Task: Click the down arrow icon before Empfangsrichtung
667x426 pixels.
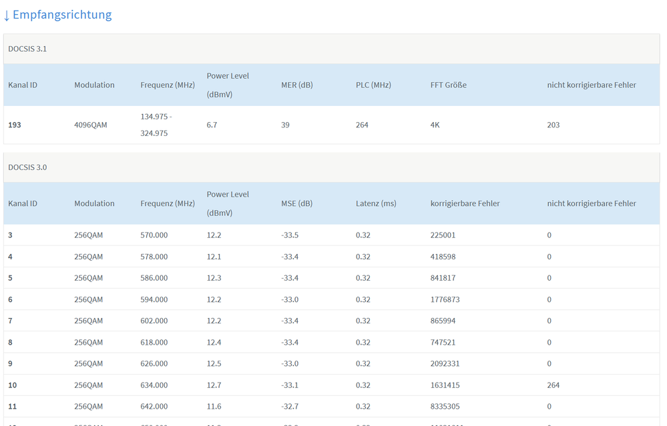Action: pos(7,15)
